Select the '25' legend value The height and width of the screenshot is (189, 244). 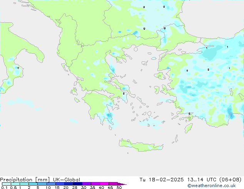tap(75, 187)
